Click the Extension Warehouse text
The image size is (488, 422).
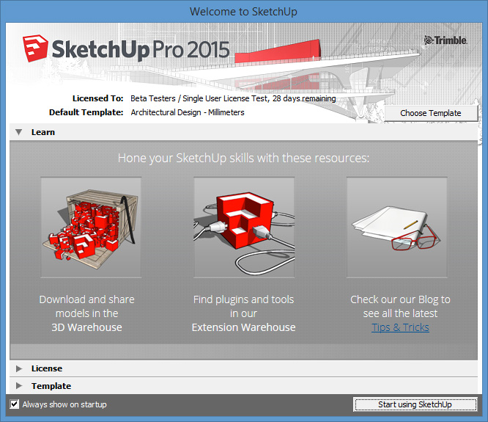point(244,327)
